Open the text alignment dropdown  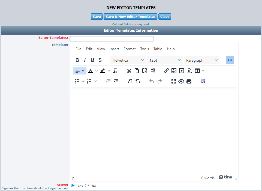point(80,71)
